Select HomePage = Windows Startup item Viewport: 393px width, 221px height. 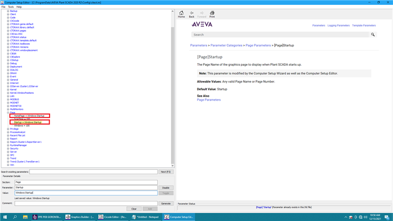(29, 116)
